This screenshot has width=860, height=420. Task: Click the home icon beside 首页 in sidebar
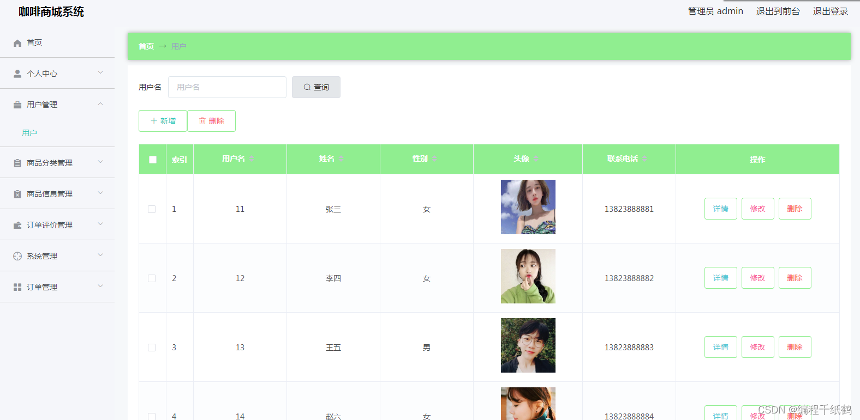[x=17, y=43]
